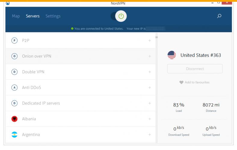
Task: Click the Dedicated IP servers circle icon
Action: (x=14, y=103)
